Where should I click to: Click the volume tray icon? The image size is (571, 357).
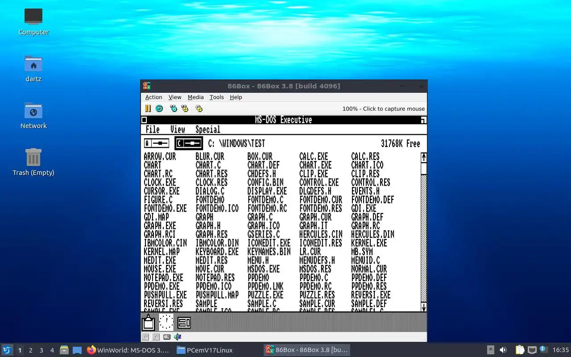point(503,350)
